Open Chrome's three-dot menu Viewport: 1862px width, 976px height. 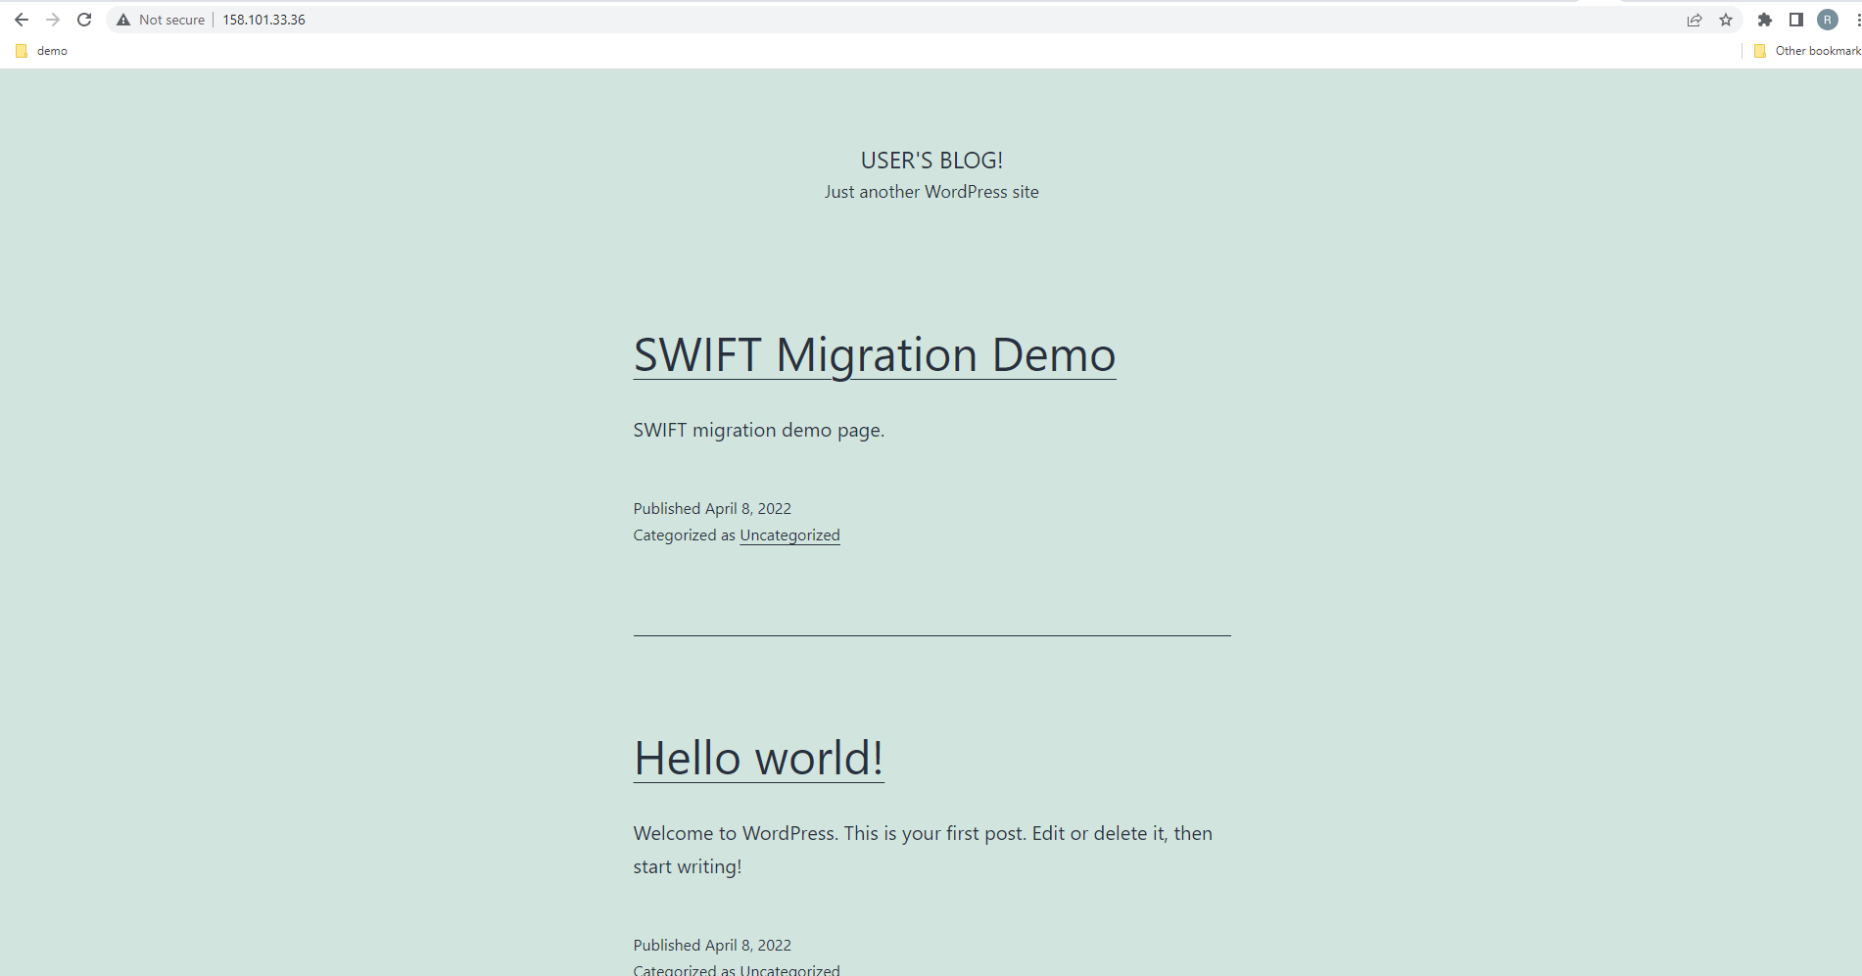coord(1857,20)
